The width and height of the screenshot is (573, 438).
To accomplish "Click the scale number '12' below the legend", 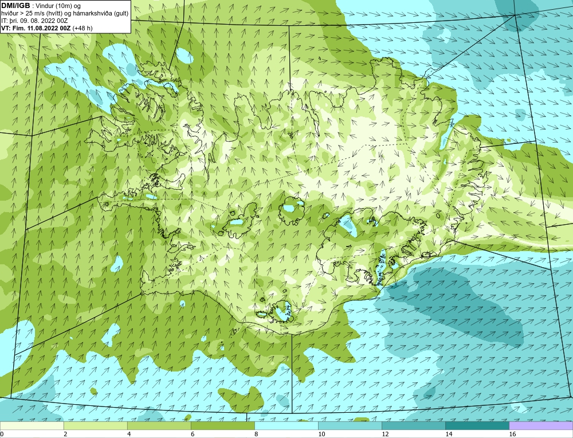I will click(x=385, y=434).
